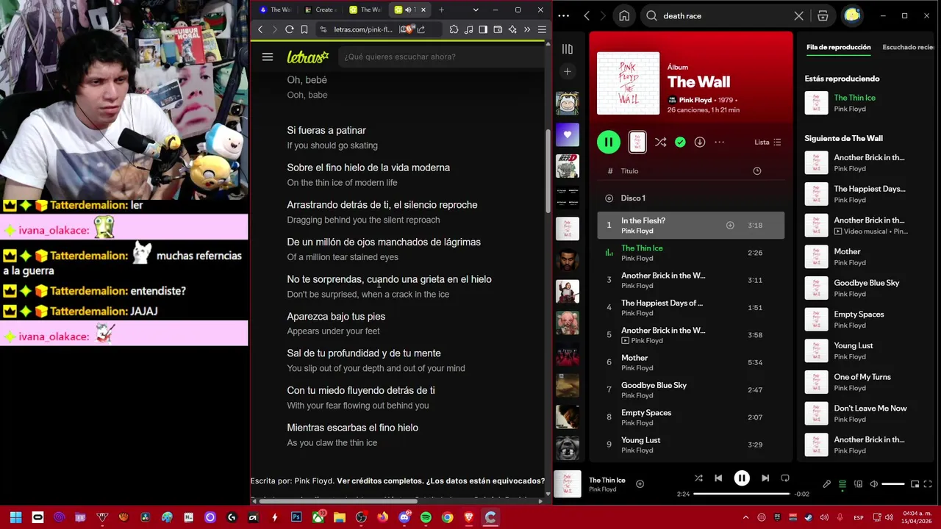Open Spotify lyrics microphone icon
This screenshot has height=529, width=941.
826,484
